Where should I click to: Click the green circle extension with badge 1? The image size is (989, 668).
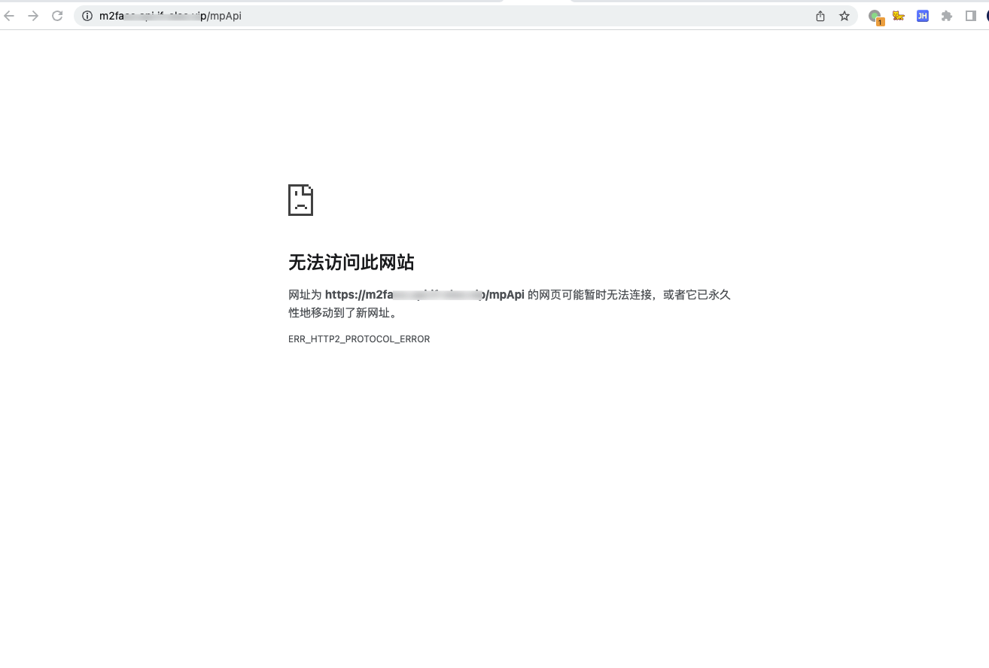click(x=875, y=16)
